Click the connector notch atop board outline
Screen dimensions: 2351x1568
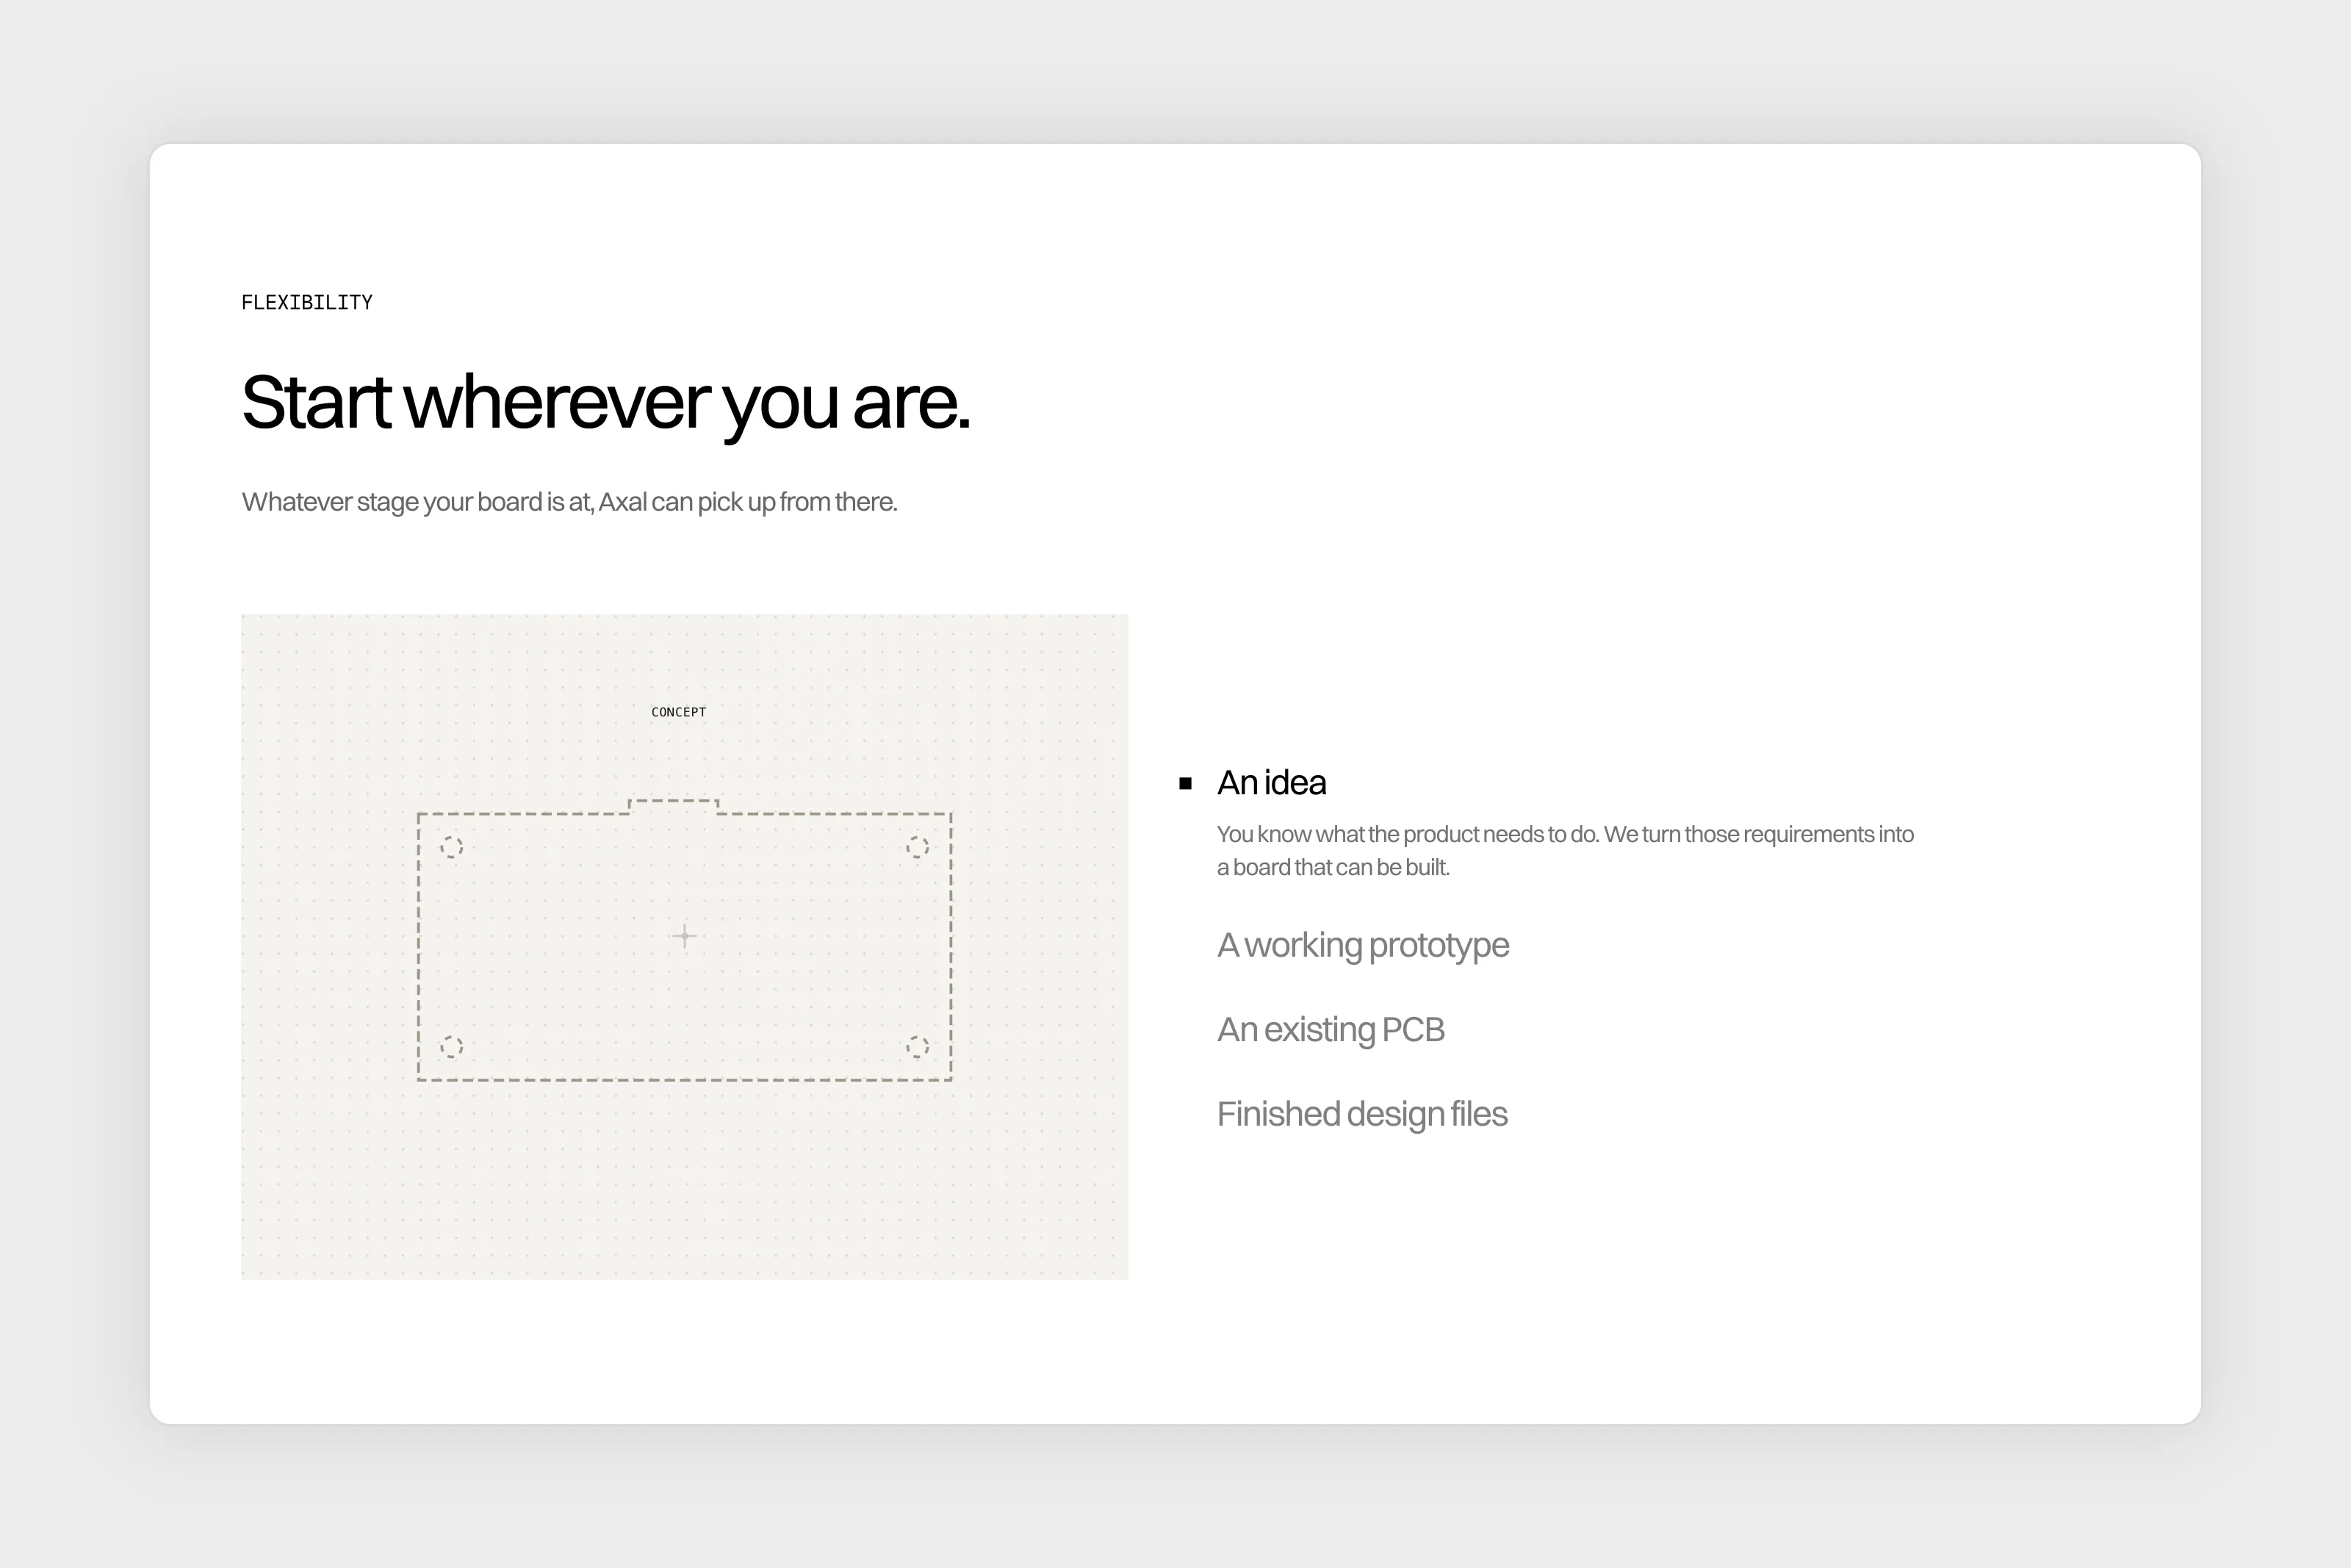coord(674,806)
